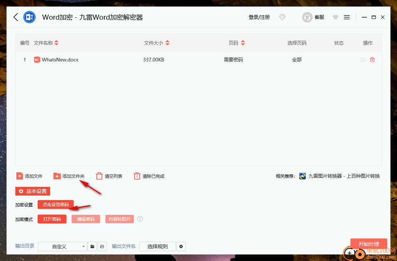Click 添加文件 to add a file
The width and height of the screenshot is (397, 261).
point(29,176)
